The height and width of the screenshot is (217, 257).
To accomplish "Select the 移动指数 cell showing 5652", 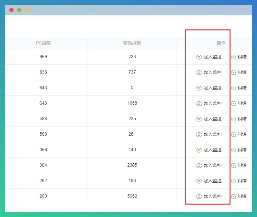I will [132, 196].
